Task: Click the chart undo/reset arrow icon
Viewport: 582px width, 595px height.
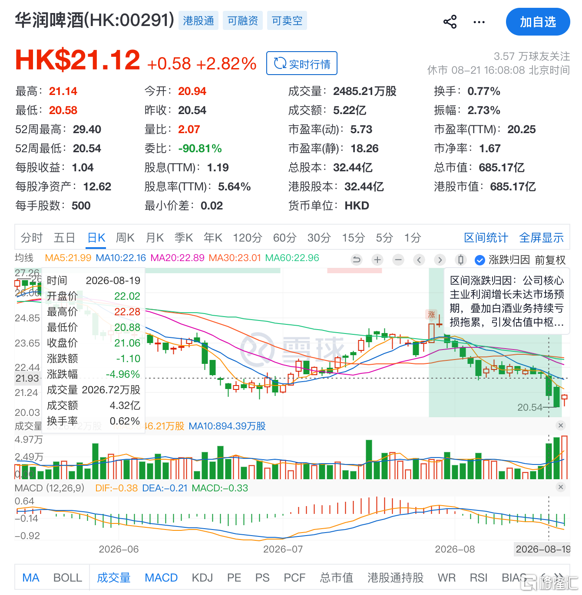Action: click(357, 260)
